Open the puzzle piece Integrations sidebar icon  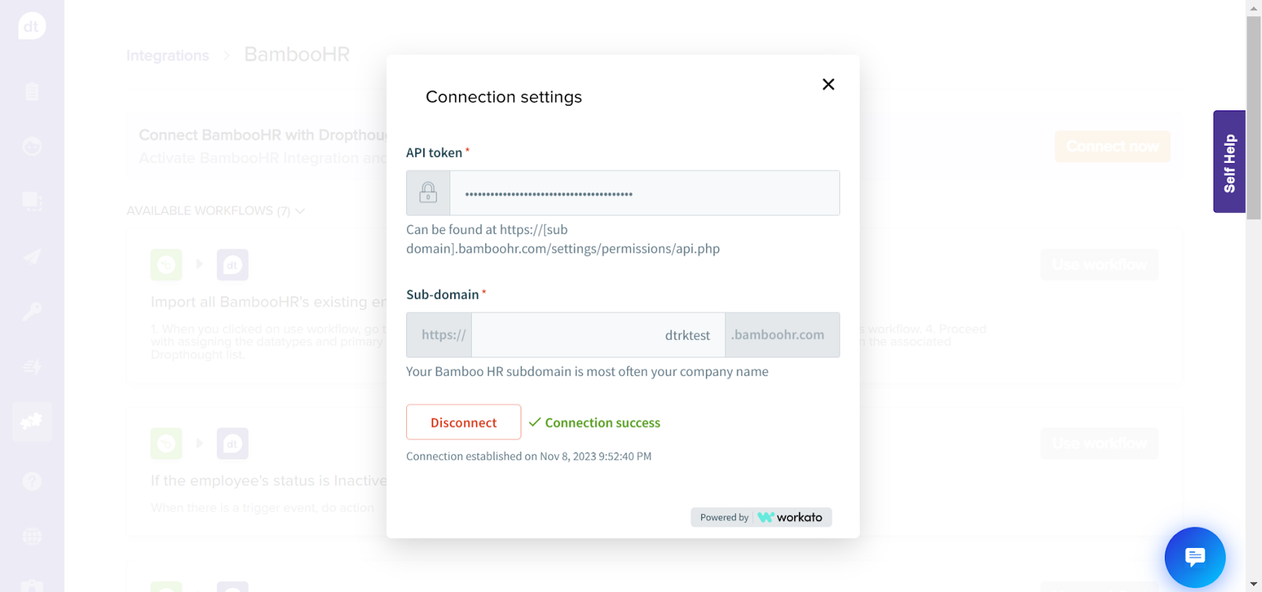coord(32,422)
